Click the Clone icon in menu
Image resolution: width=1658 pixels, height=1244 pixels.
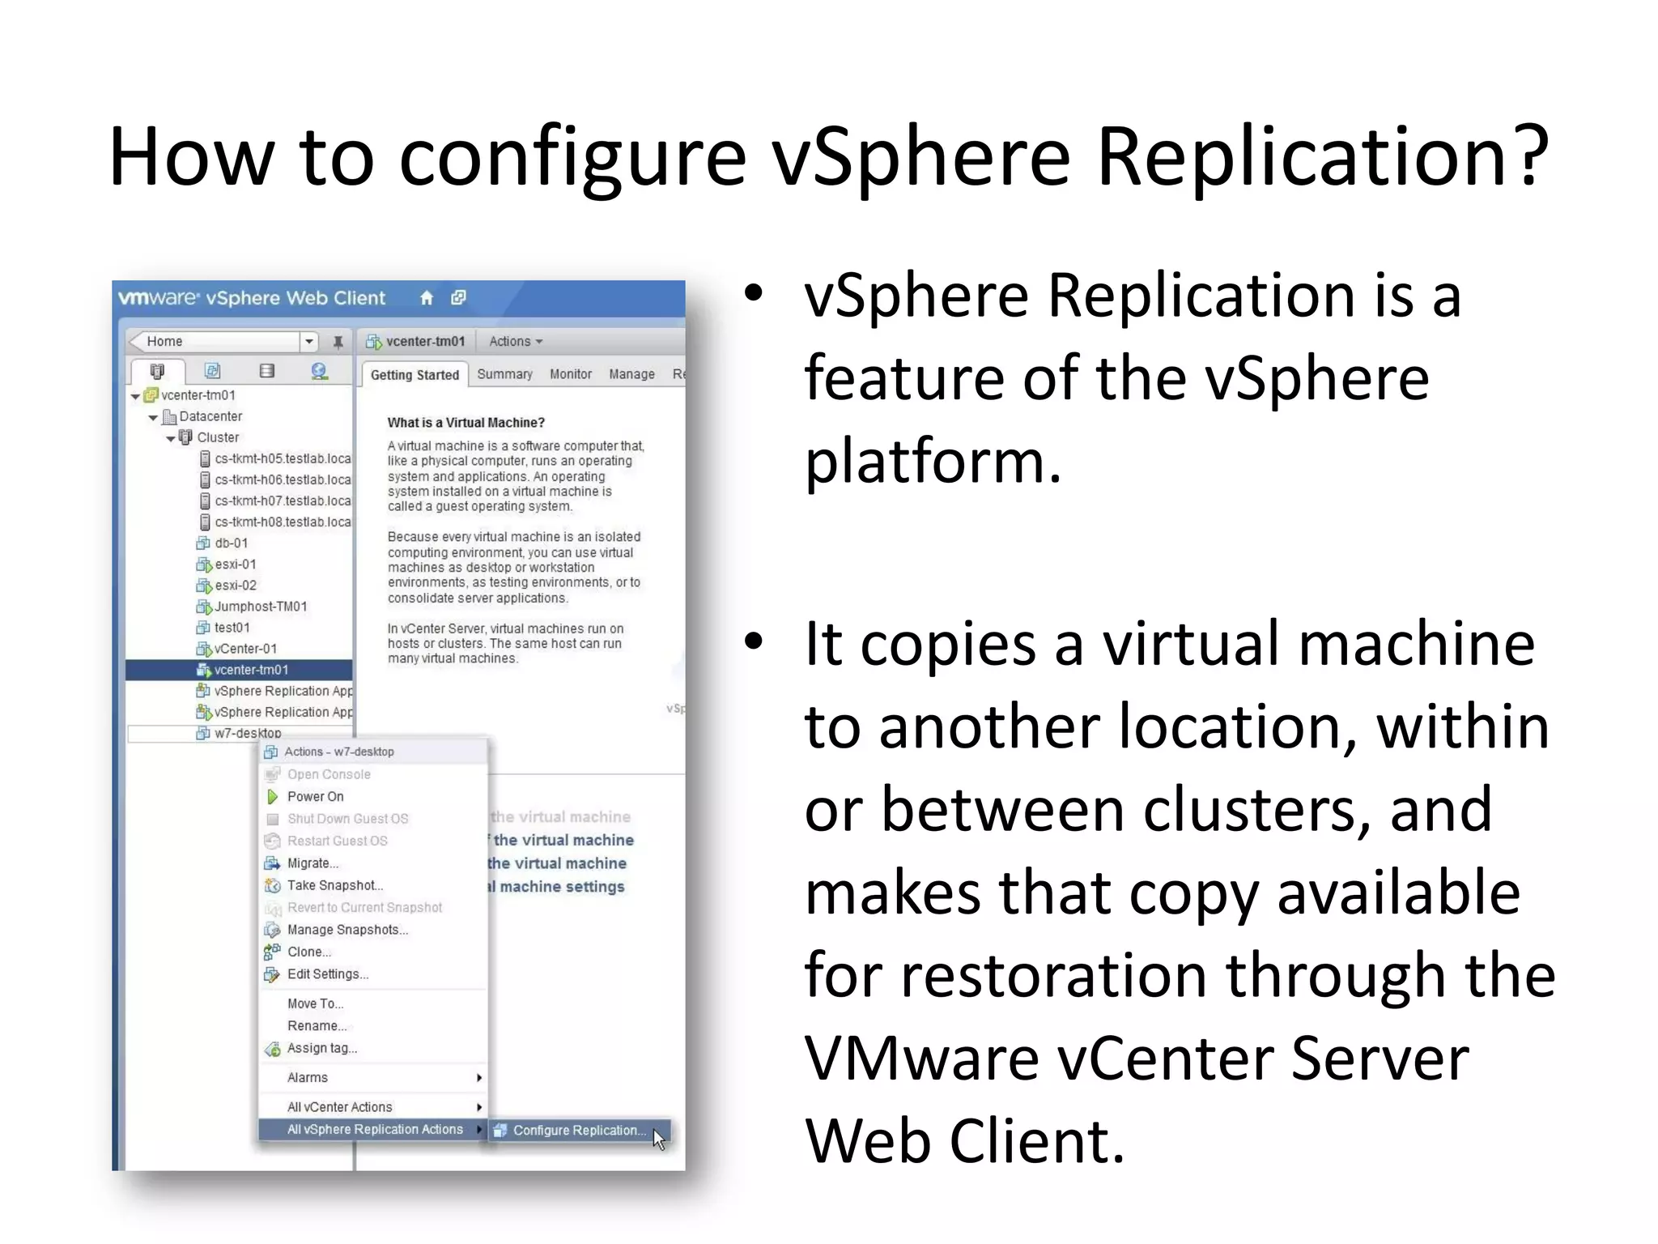(272, 952)
